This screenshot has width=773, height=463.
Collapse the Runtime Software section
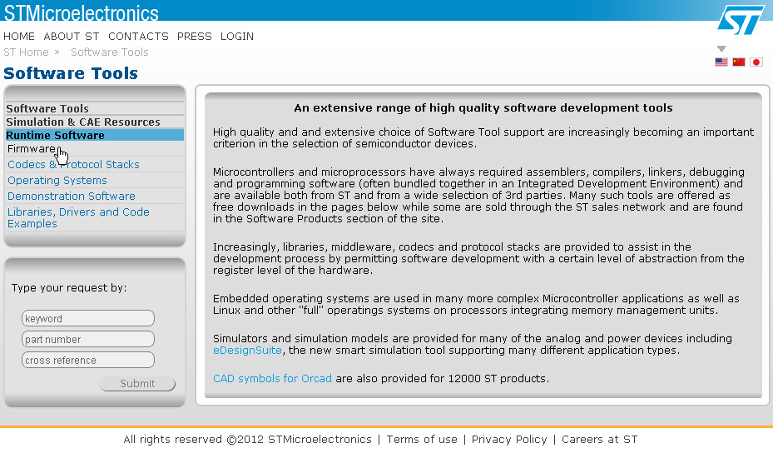tap(95, 135)
